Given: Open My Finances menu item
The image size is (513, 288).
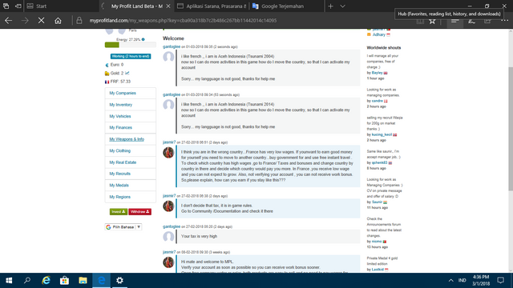Looking at the screenshot, I should point(130,128).
